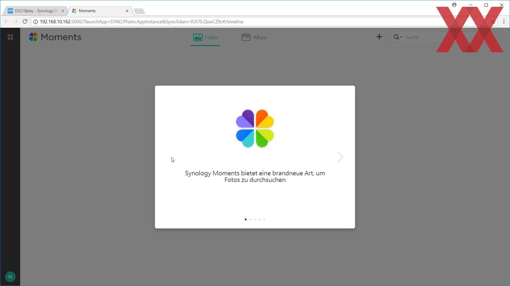Image resolution: width=510 pixels, height=286 pixels.
Task: Select the Moments browser tab
Action: [99, 11]
